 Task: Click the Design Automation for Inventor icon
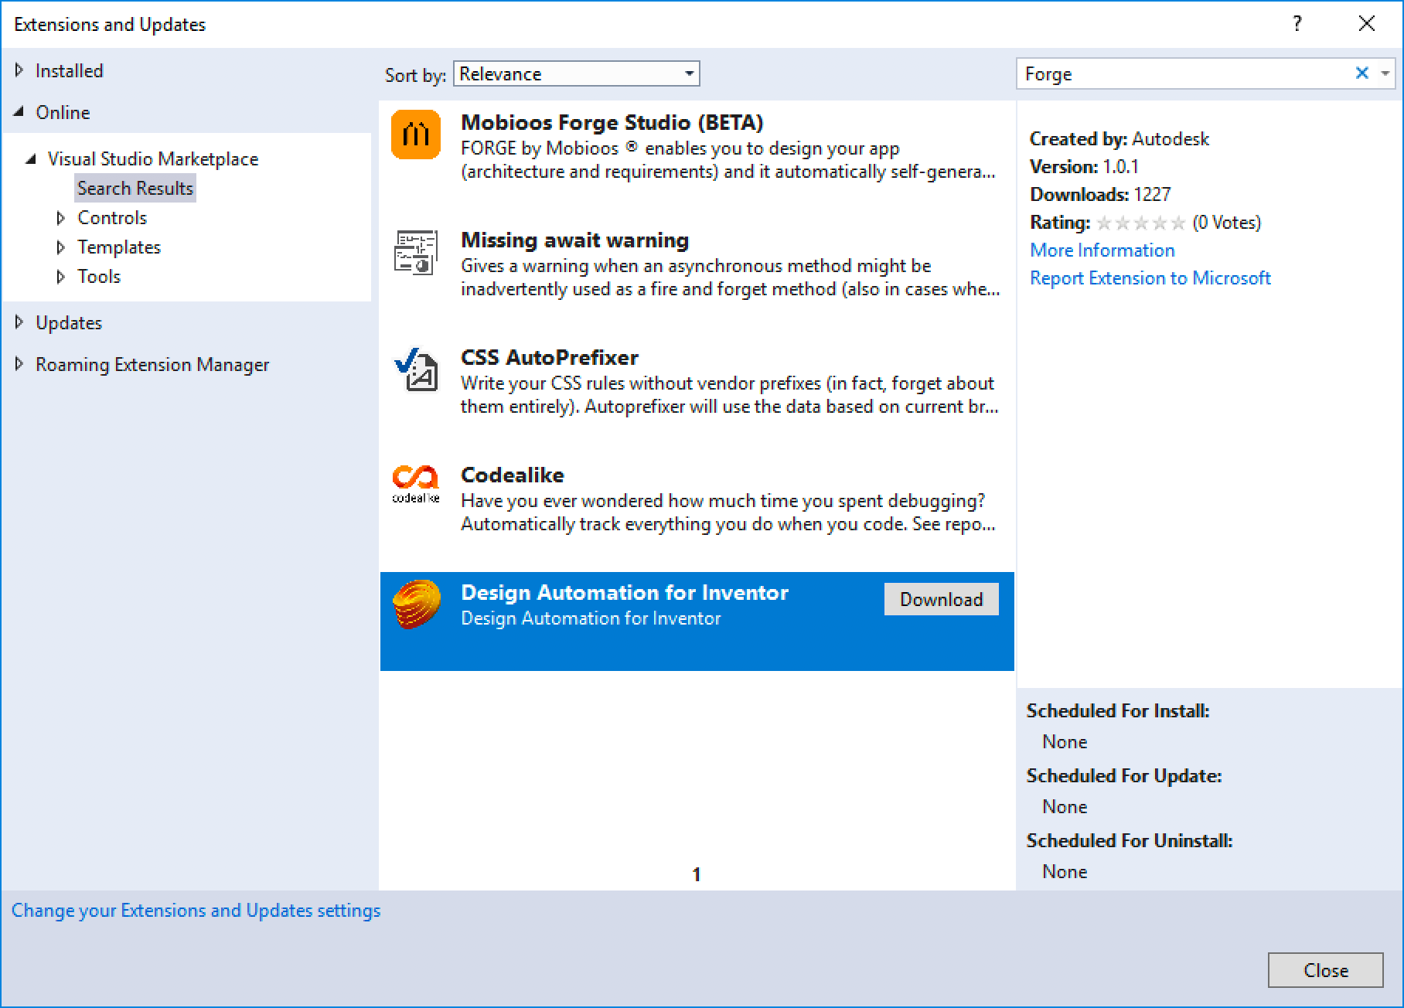tap(416, 604)
